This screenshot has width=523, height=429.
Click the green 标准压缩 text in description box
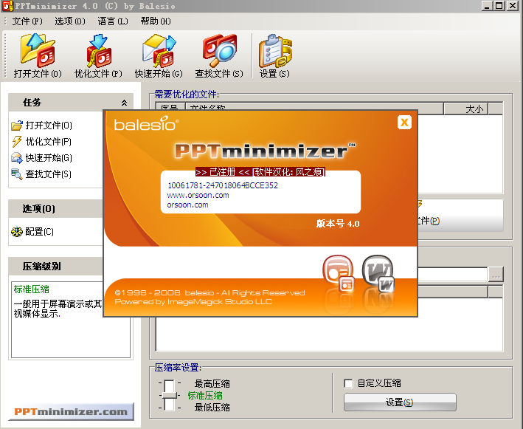pos(32,289)
